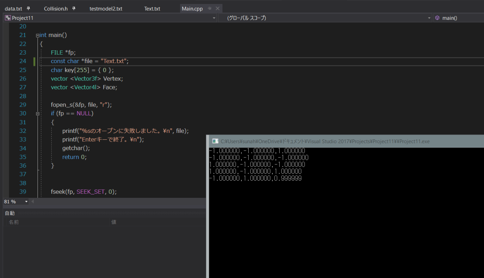Open the グローバル スコープ scope dropdown
This screenshot has height=278, width=484.
429,18
